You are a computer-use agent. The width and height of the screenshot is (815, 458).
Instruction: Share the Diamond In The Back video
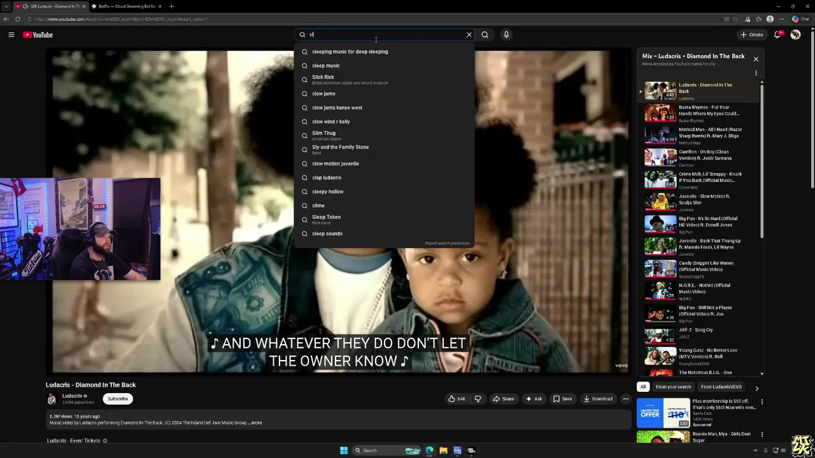[x=503, y=399]
